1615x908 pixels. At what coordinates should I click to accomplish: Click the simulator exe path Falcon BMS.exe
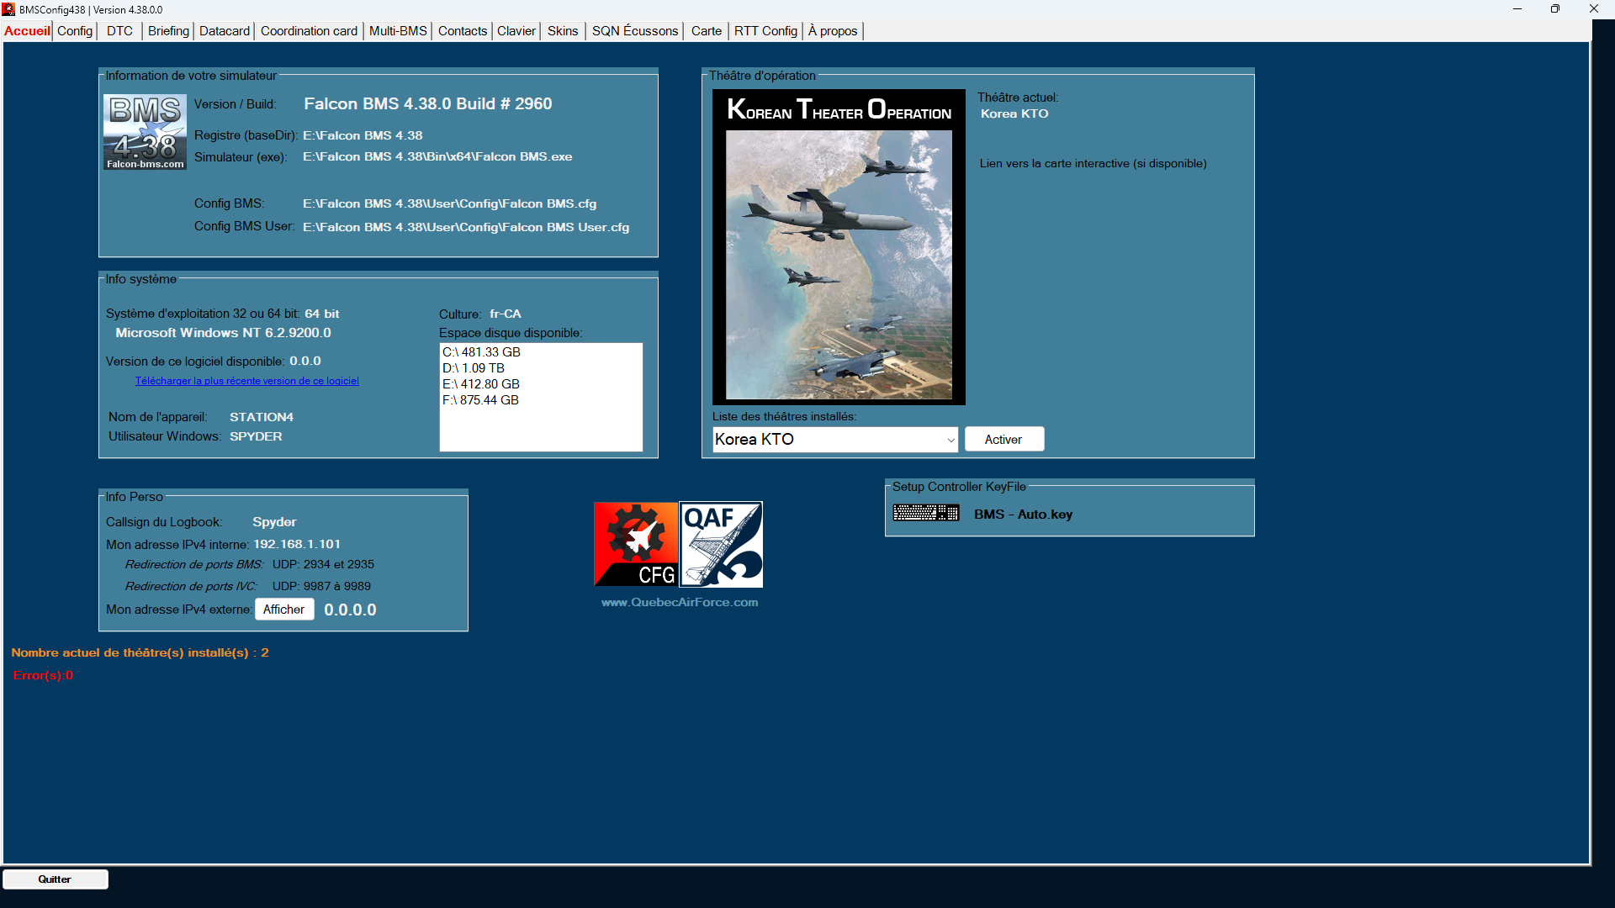pyautogui.click(x=437, y=156)
